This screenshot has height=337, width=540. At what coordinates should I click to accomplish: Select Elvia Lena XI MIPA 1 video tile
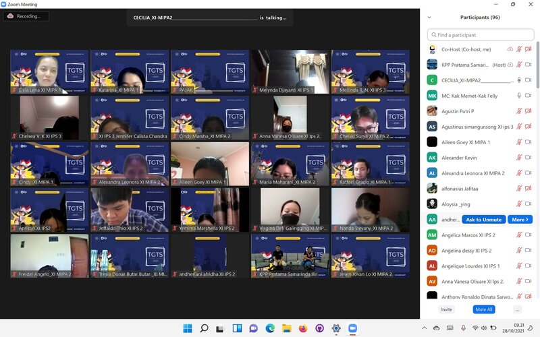(x=49, y=71)
